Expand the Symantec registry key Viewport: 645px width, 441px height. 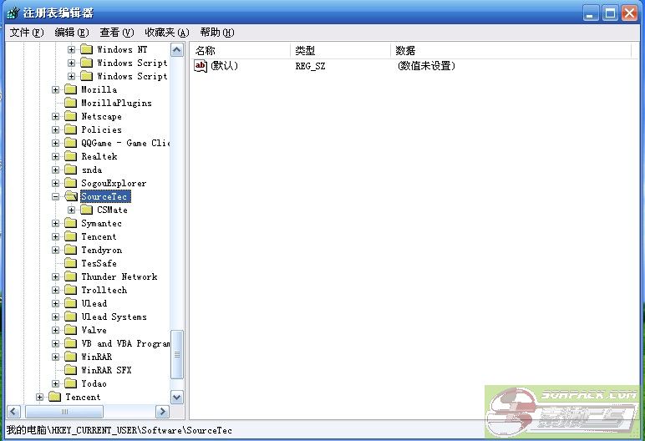coord(56,224)
